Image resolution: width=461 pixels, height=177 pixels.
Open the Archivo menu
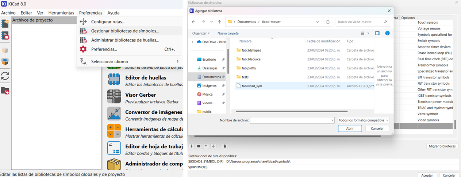click(x=8, y=13)
